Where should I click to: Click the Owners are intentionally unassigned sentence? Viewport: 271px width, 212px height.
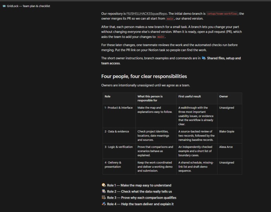pos(146,85)
